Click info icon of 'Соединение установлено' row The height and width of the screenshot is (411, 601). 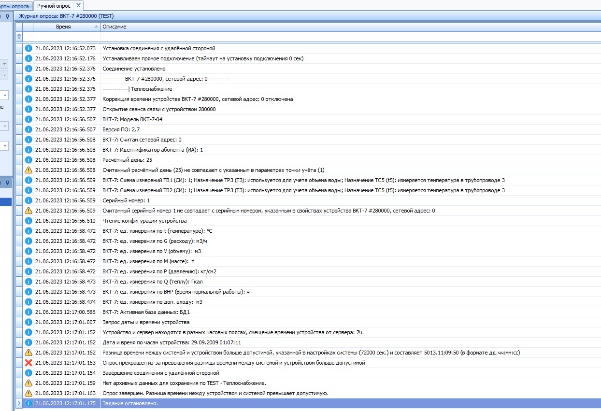click(x=28, y=69)
